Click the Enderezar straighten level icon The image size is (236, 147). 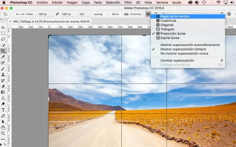[126, 14]
